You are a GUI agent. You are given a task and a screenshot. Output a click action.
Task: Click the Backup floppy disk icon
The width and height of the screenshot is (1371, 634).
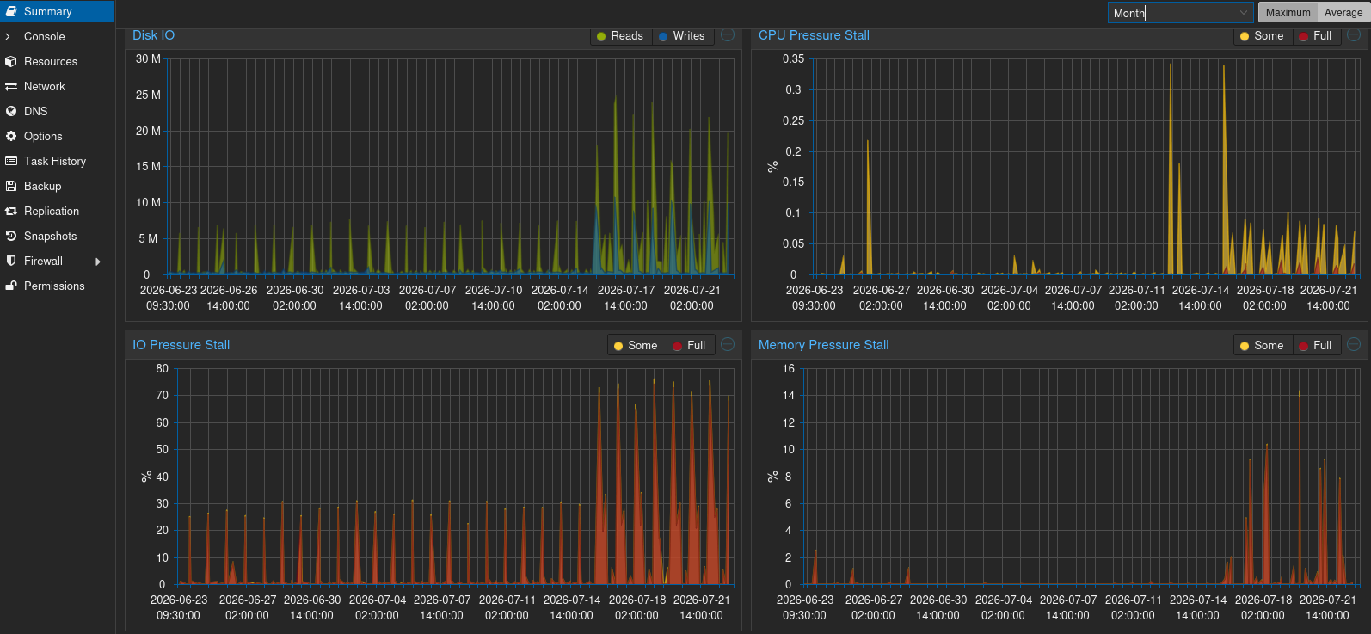11,187
